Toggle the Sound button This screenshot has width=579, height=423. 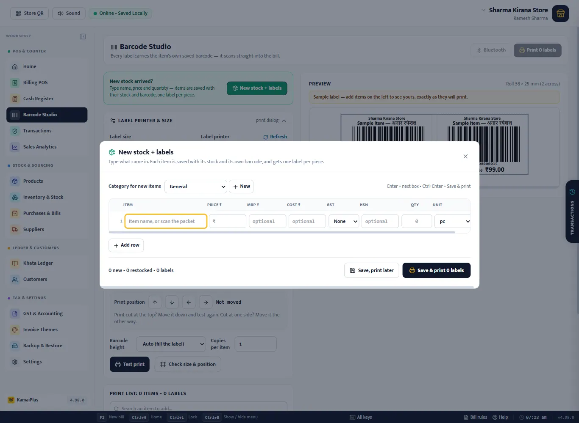tap(69, 13)
